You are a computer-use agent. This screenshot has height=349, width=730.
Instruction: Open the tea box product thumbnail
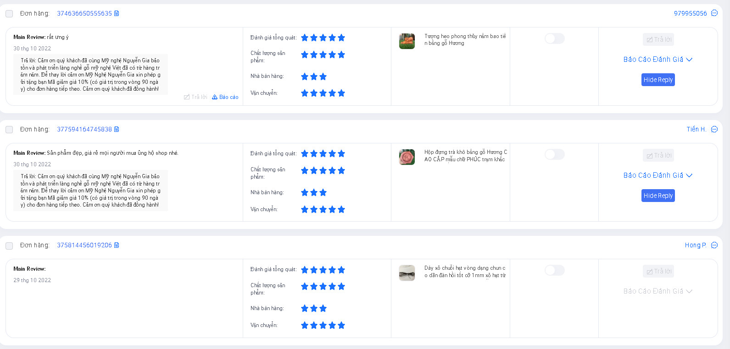click(407, 157)
